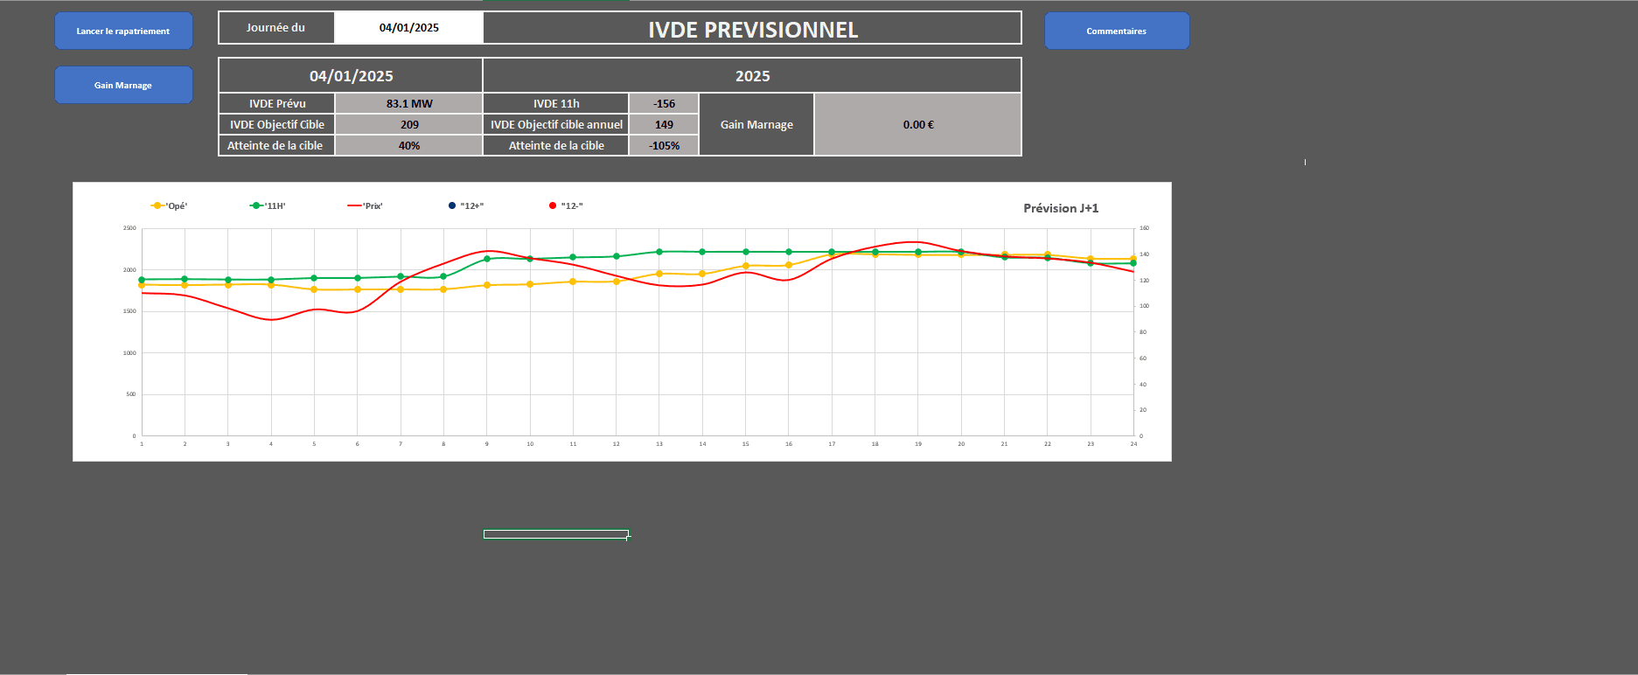Image resolution: width=1638 pixels, height=675 pixels.
Task: Click the IVDE Objectif Cible value 209
Action: point(408,124)
